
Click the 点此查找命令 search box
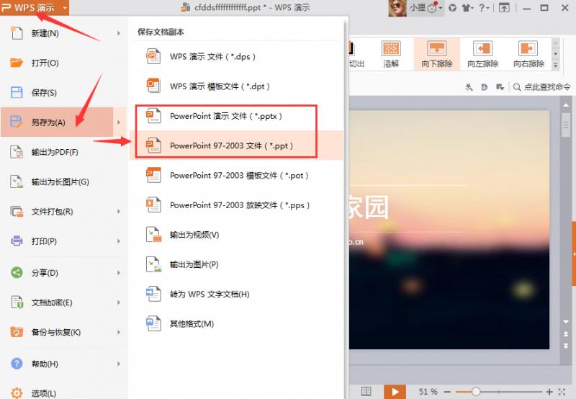tap(542, 87)
